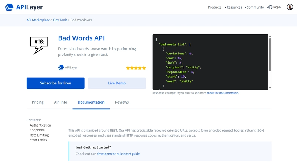Open the Live Demo button
Image resolution: width=297 pixels, height=165 pixels.
click(117, 83)
